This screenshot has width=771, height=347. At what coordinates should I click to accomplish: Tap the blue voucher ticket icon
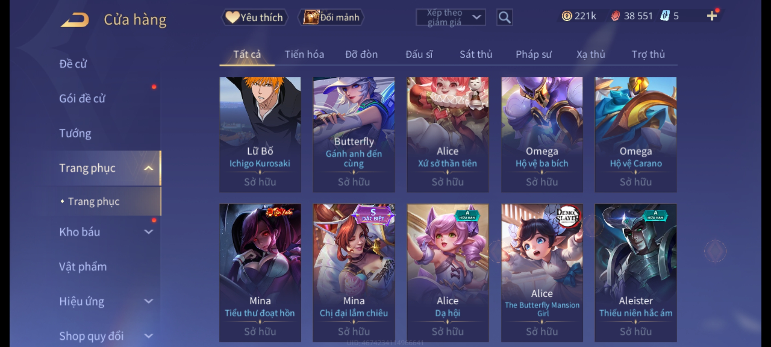point(664,16)
